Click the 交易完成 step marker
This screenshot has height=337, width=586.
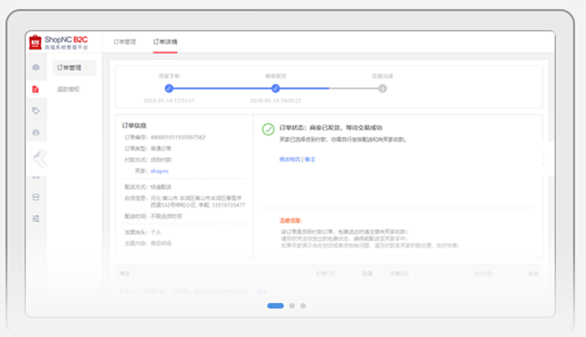tap(382, 89)
